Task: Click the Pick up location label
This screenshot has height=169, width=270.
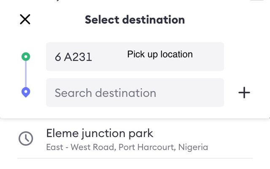Action: (160, 54)
